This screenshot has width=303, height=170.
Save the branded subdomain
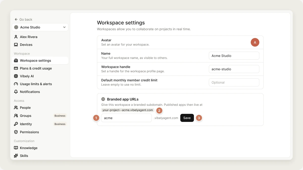[187, 118]
